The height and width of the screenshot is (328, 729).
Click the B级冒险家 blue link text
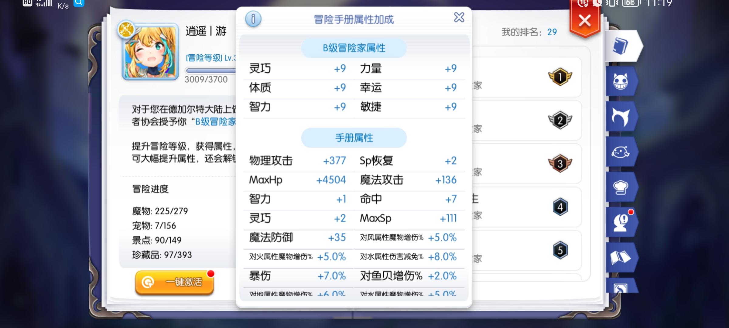point(215,122)
